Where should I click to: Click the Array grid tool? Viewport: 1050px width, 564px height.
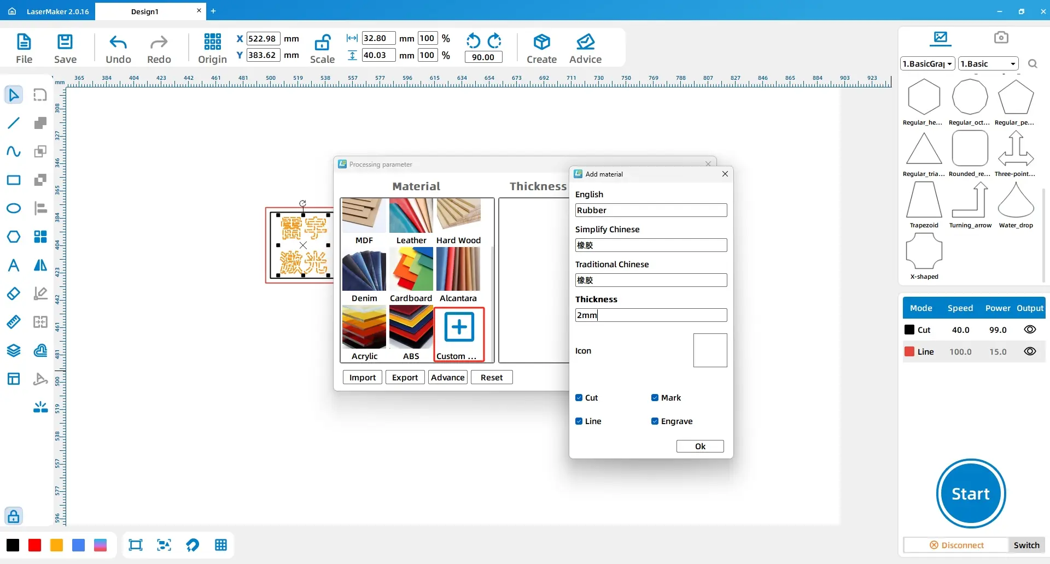coord(40,237)
